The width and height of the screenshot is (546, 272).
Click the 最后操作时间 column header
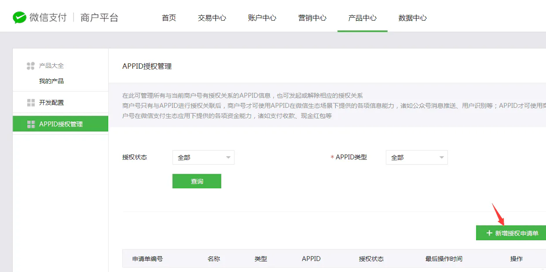point(444,259)
